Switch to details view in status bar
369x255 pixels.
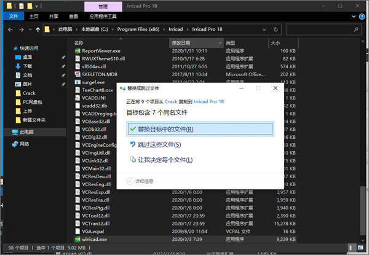coord(351,248)
